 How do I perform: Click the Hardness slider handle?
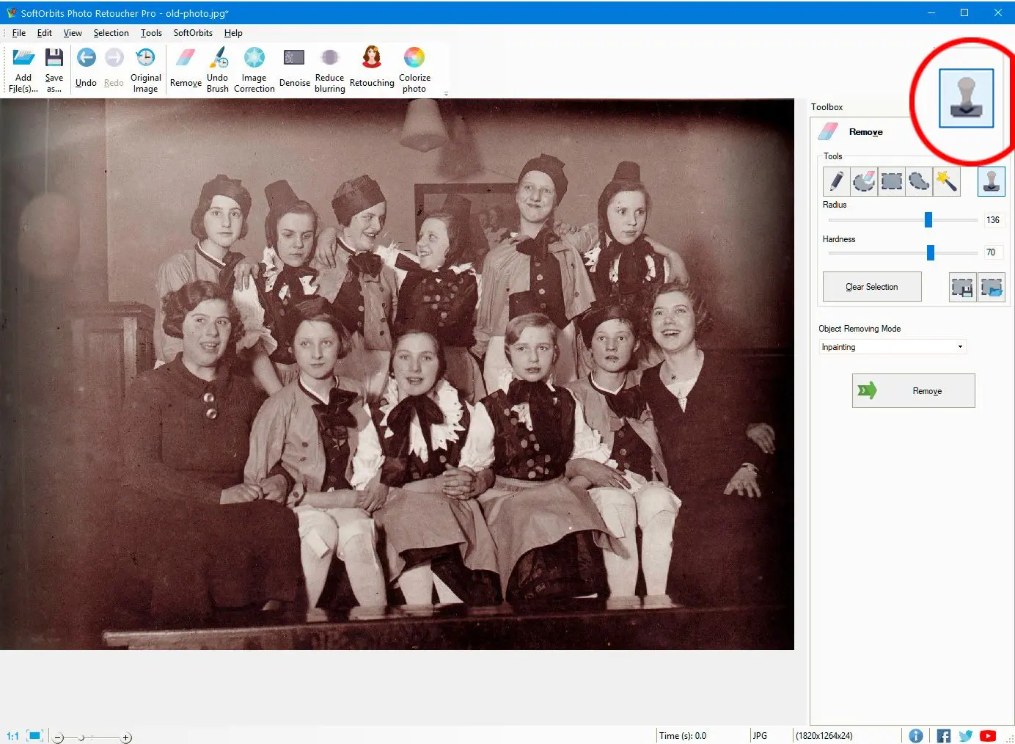(x=931, y=252)
